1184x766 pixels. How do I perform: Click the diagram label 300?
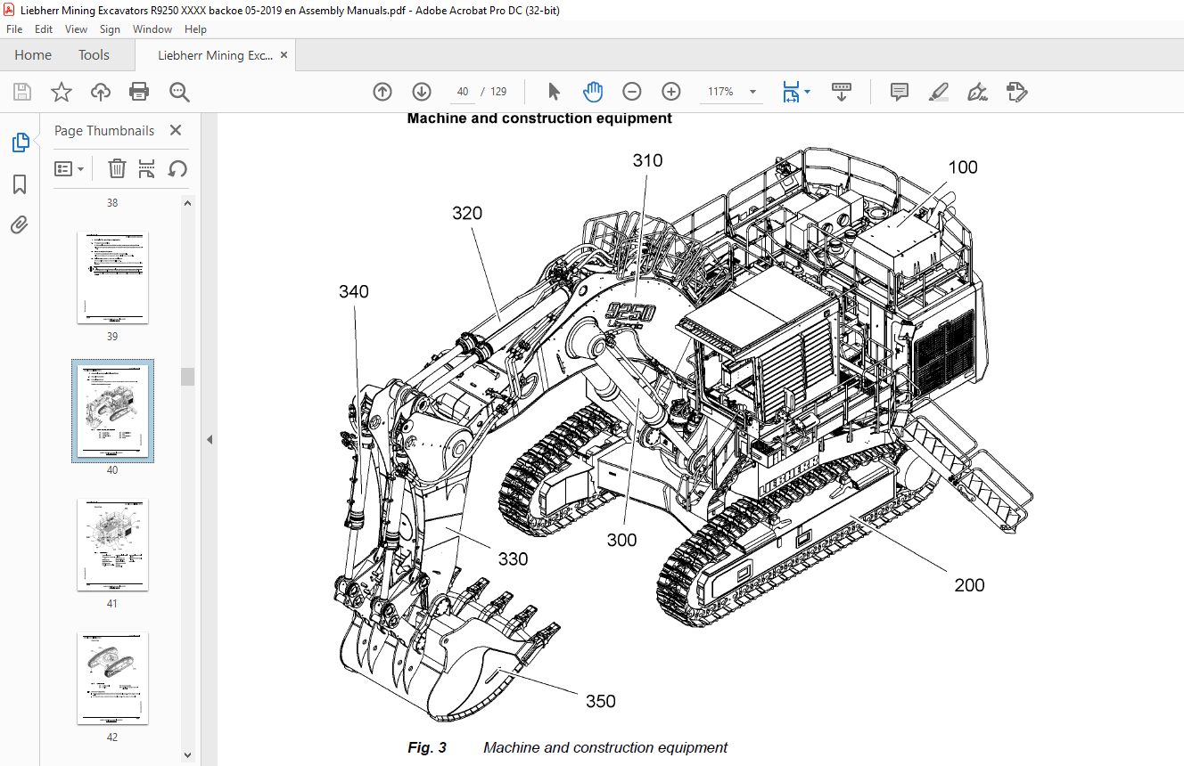point(621,540)
